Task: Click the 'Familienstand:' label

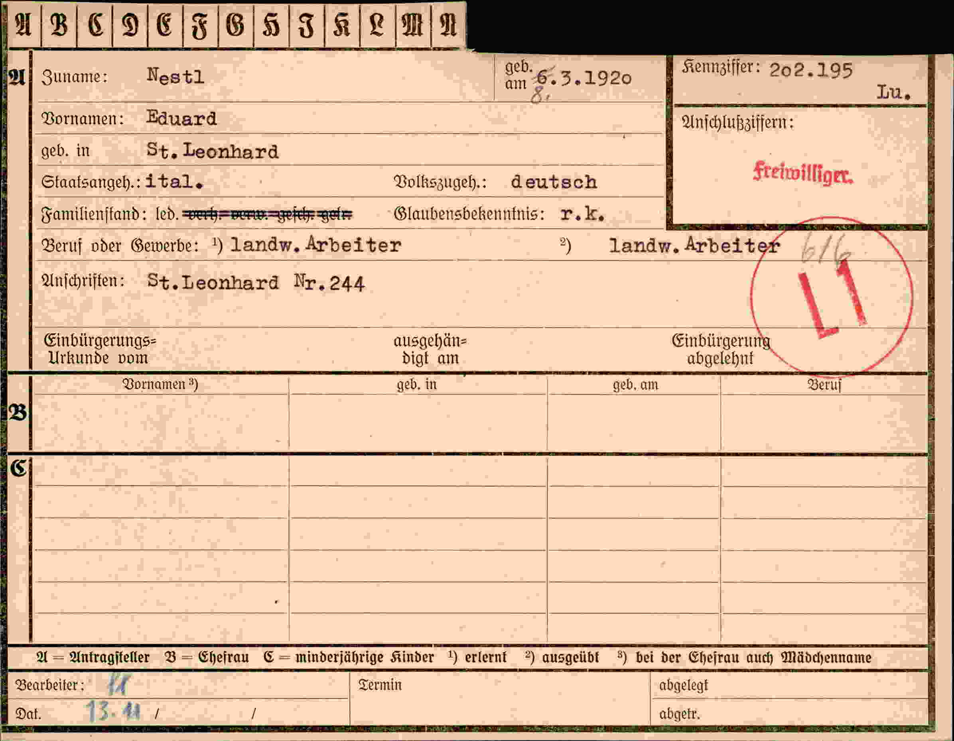Action: coord(93,214)
